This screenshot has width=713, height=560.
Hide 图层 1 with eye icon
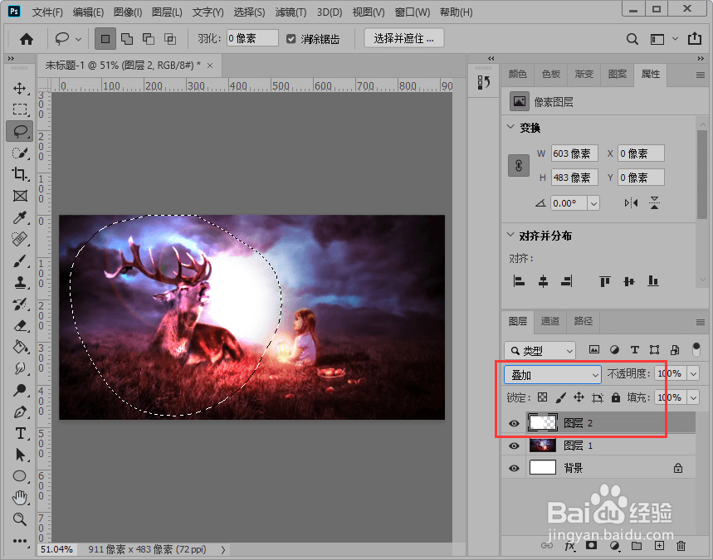514,446
